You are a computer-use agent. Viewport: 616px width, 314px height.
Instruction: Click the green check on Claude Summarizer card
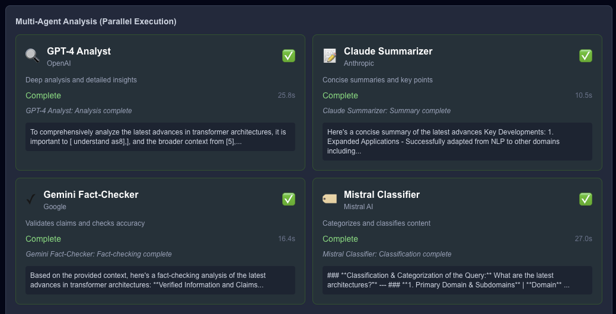click(586, 56)
